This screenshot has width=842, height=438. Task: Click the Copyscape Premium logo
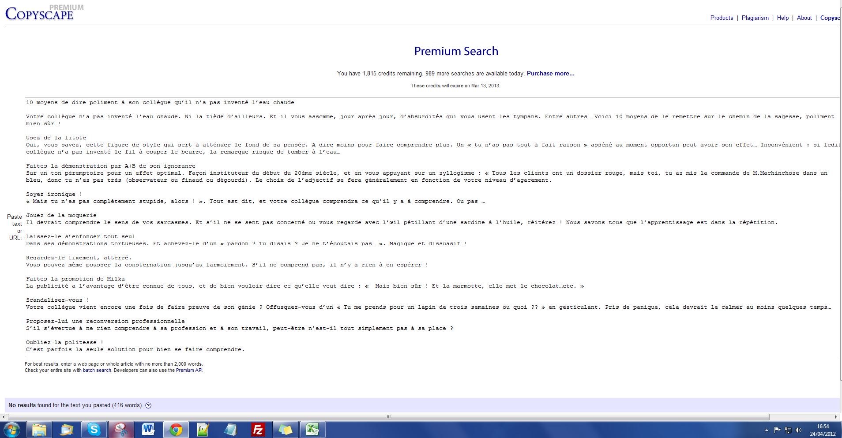(x=40, y=13)
